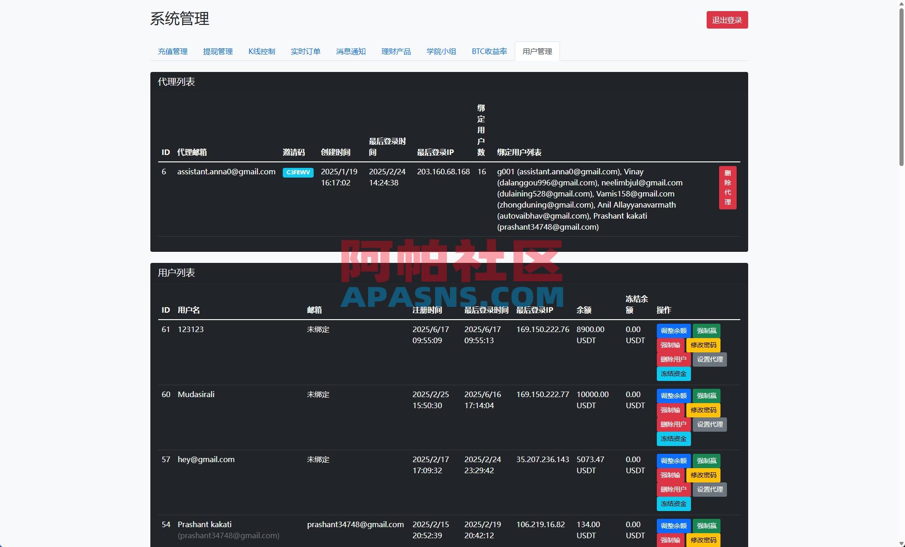Click 冻结资金 for user 123123

click(673, 374)
